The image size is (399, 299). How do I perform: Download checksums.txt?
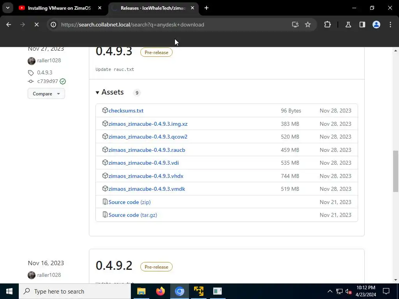point(126,111)
